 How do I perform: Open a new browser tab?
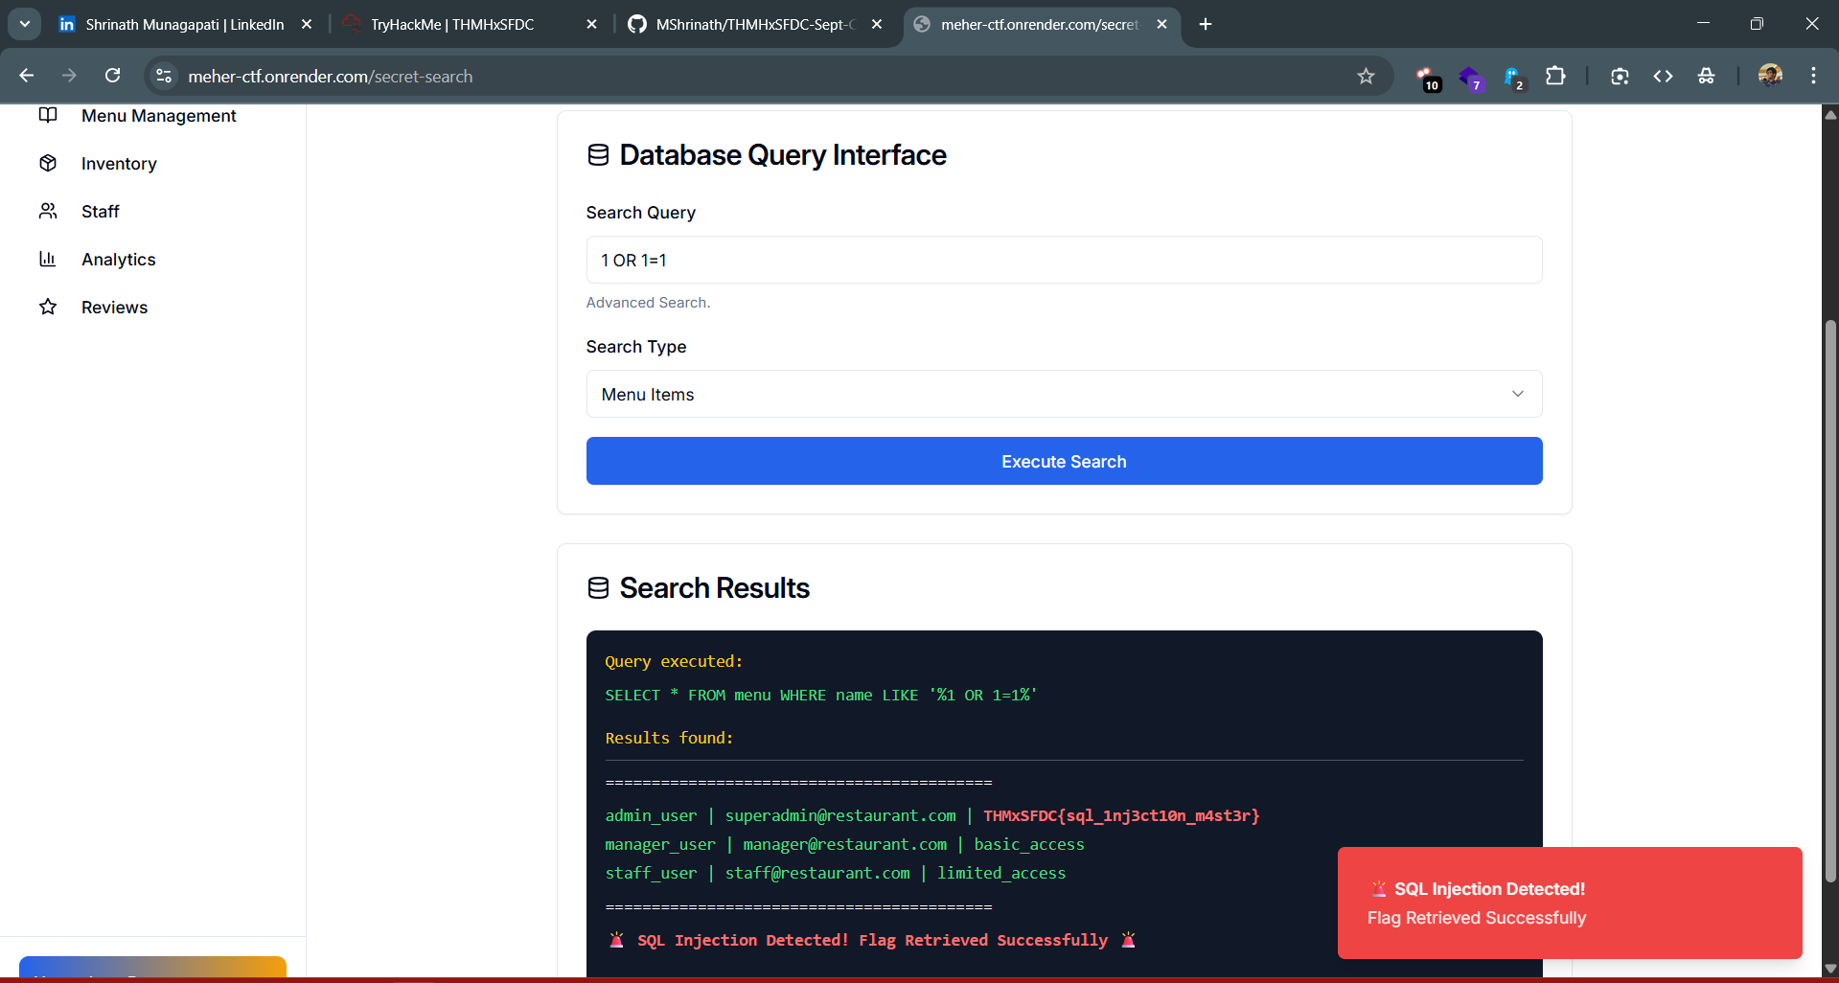point(1206,24)
